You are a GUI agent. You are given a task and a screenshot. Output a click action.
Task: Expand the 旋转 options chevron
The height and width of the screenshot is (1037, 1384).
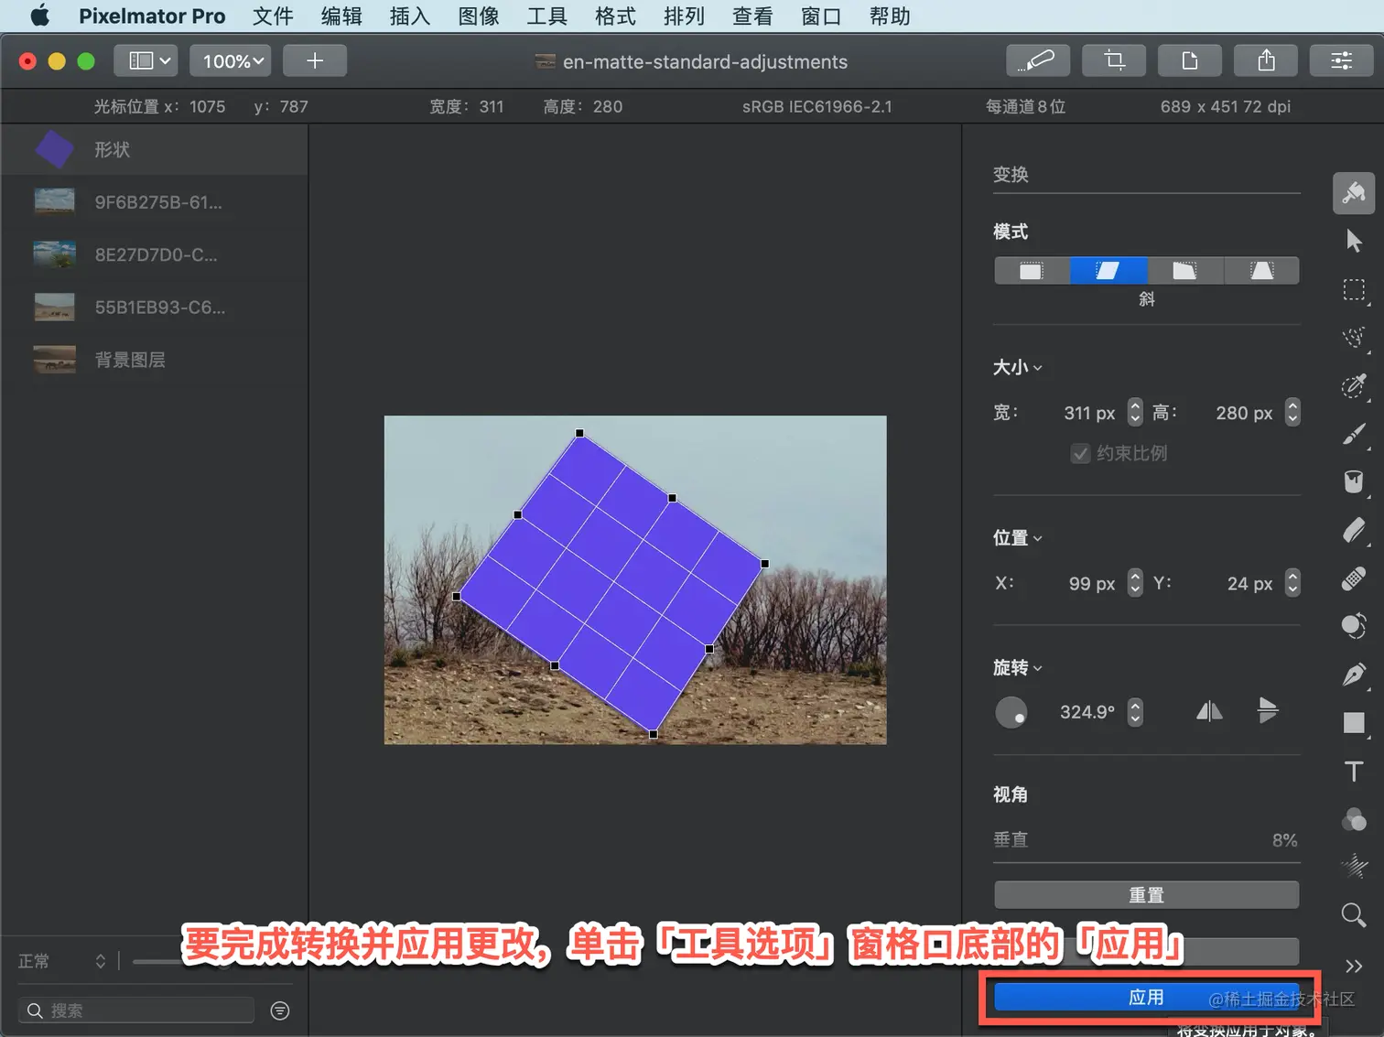(1038, 668)
